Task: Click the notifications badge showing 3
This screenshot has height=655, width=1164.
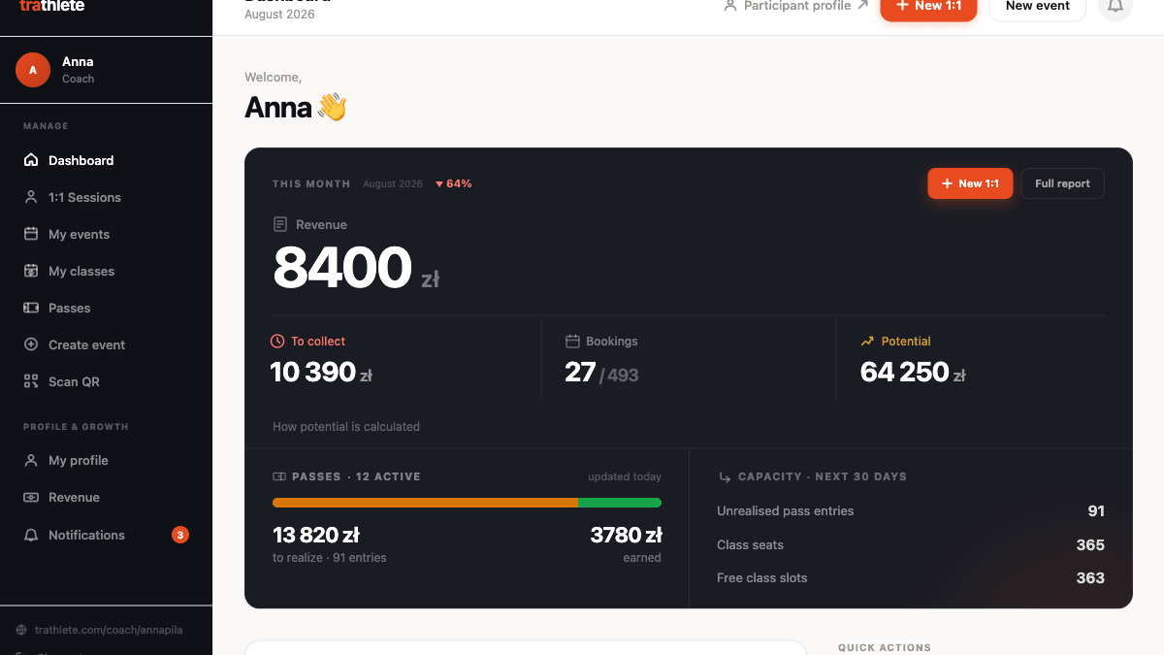Action: tap(180, 535)
